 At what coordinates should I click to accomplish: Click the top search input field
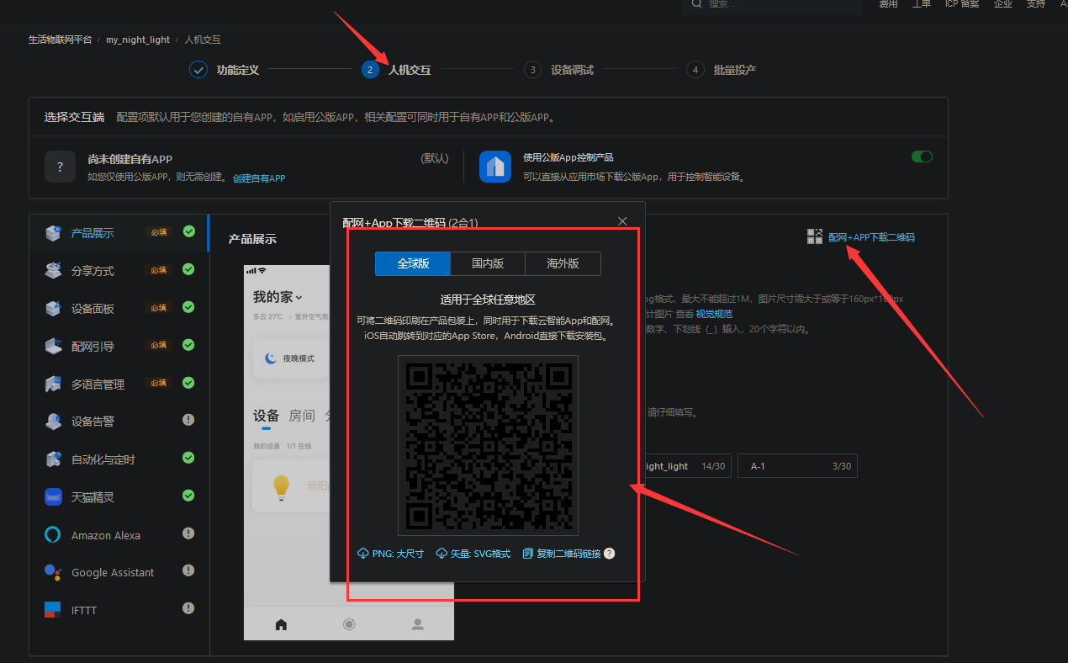click(772, 4)
